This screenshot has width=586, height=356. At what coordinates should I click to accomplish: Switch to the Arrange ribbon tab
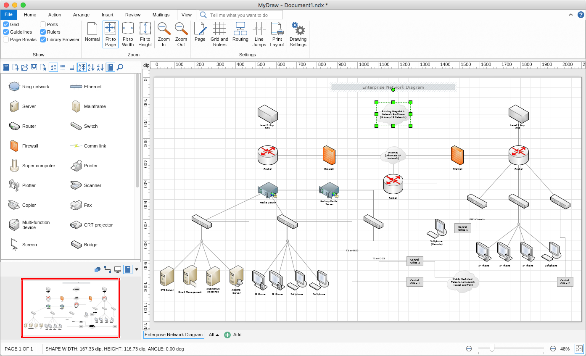coord(81,15)
